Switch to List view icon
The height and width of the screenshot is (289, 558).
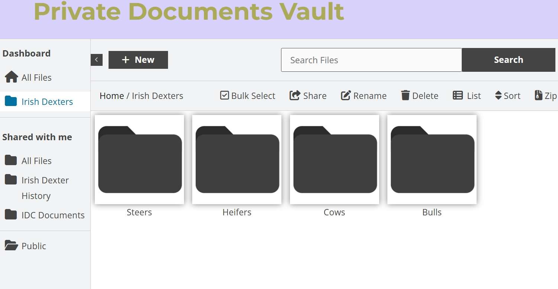click(457, 95)
